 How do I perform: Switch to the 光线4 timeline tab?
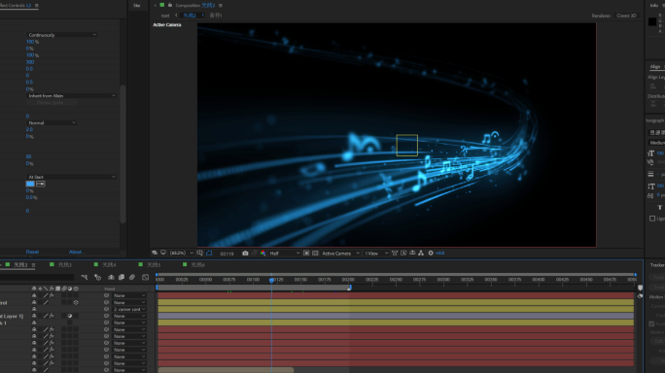click(109, 265)
